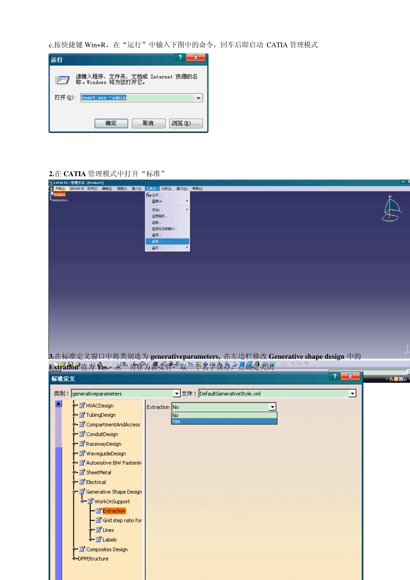This screenshot has width=410, height=580.
Task: Click the Run dialog's program icon
Action: 62,80
